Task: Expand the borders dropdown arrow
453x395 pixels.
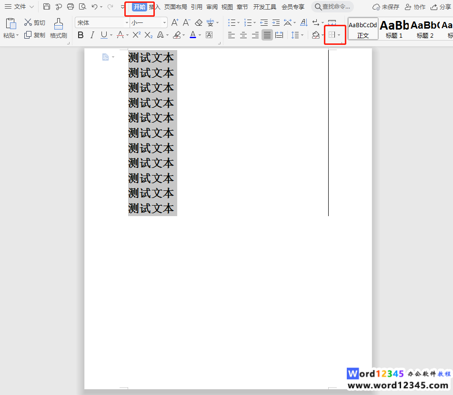Action: pyautogui.click(x=339, y=35)
